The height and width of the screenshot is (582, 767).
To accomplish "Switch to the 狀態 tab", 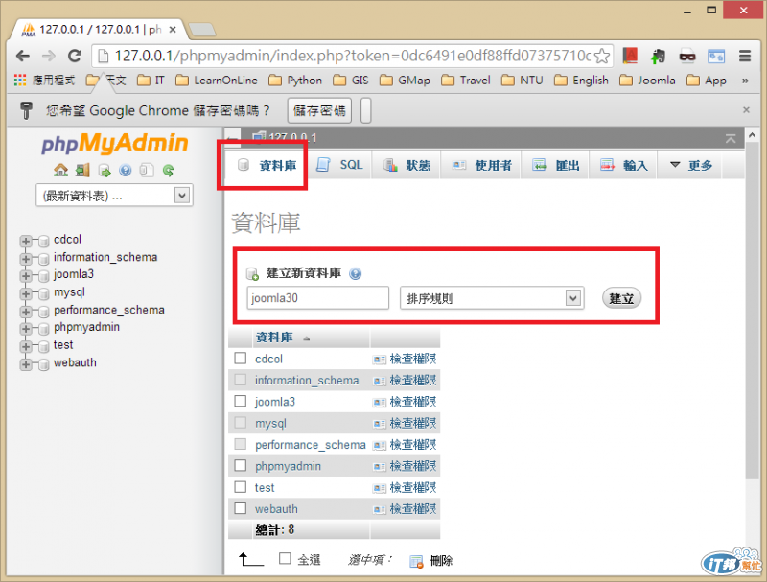I will (407, 165).
